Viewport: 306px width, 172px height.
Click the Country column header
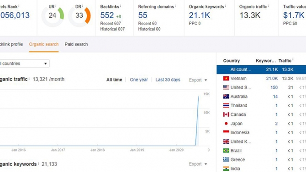232,61
